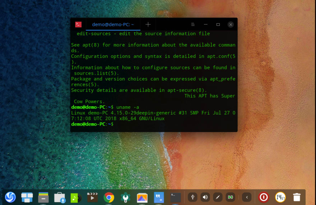316x205 pixels.
Task: Click the red terminal icon in title bar
Action: 78,24
